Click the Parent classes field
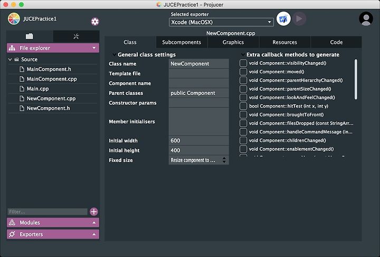 click(198, 93)
